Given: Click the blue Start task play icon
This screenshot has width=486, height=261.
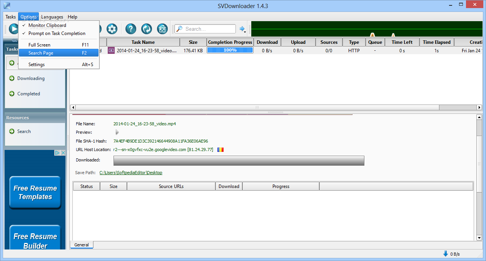Looking at the screenshot, I should pyautogui.click(x=13, y=29).
